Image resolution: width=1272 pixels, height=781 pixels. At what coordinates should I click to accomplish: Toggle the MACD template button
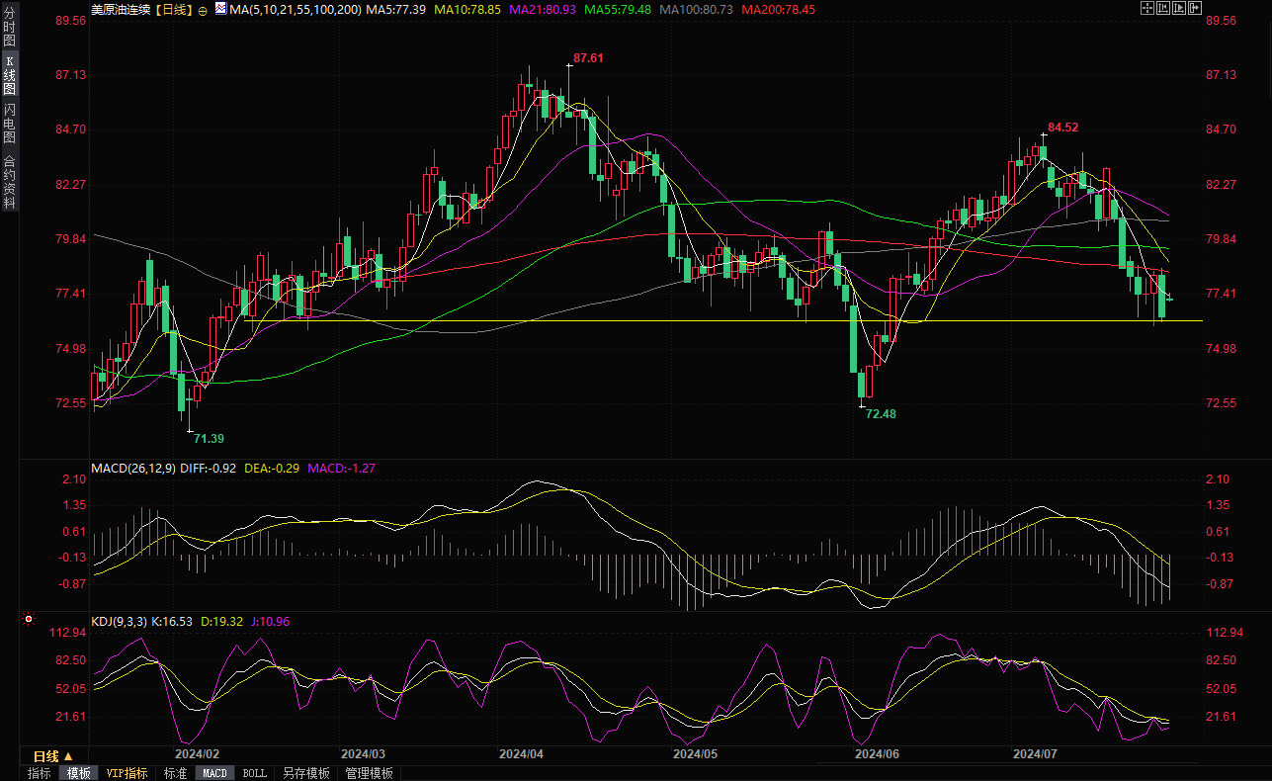point(214,773)
